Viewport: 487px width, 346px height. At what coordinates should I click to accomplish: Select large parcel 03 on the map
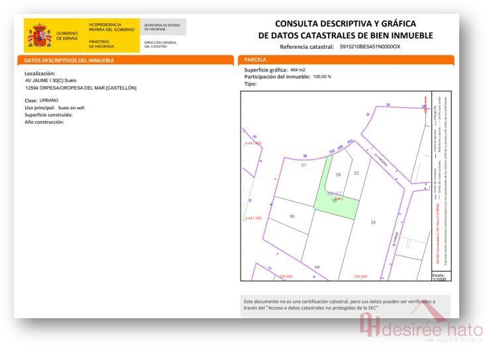click(x=373, y=222)
